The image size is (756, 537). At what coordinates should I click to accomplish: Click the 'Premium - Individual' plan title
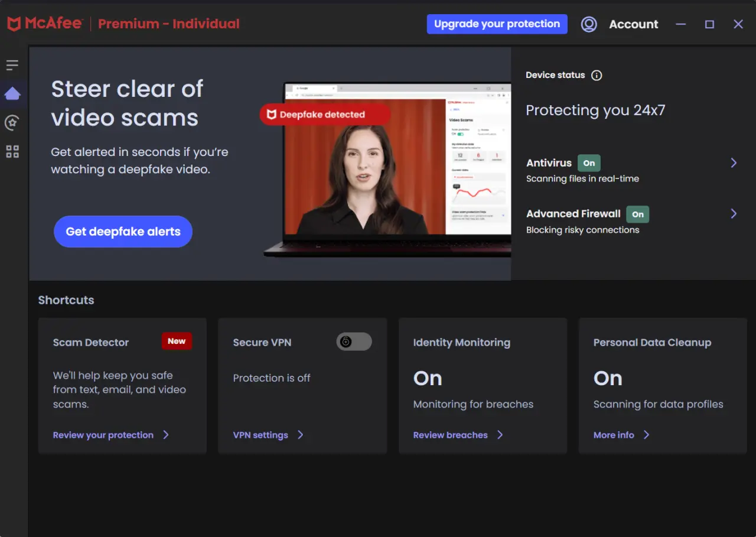(x=169, y=24)
